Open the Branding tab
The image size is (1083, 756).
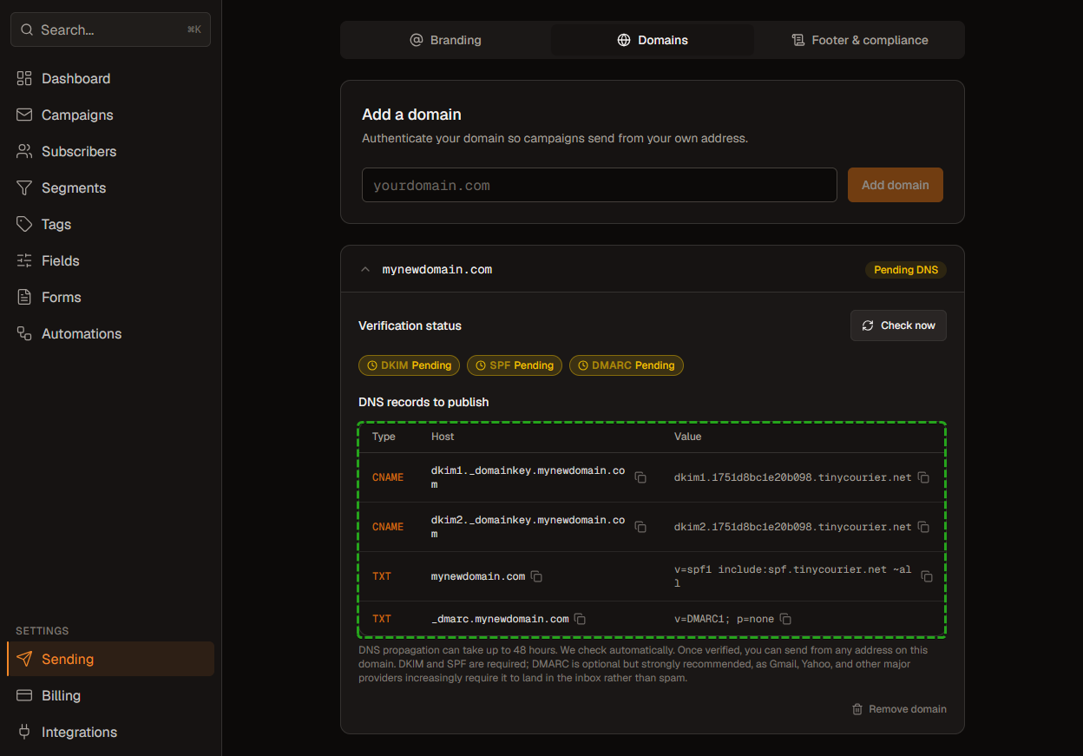click(445, 40)
